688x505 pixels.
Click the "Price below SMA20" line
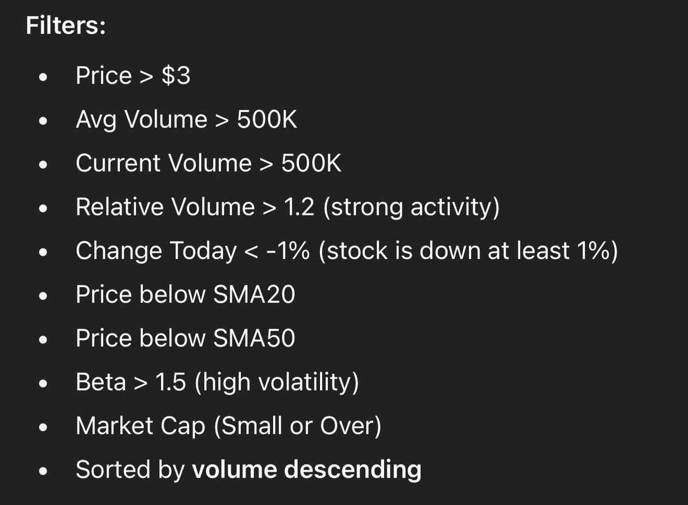click(x=186, y=295)
